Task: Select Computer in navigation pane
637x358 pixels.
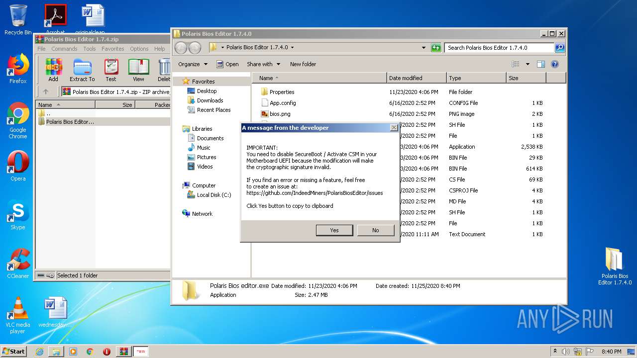Action: [x=204, y=185]
